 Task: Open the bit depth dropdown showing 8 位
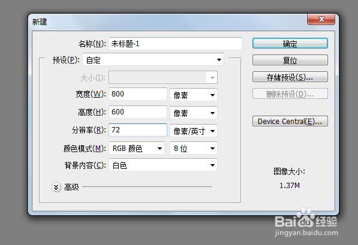pyautogui.click(x=194, y=149)
